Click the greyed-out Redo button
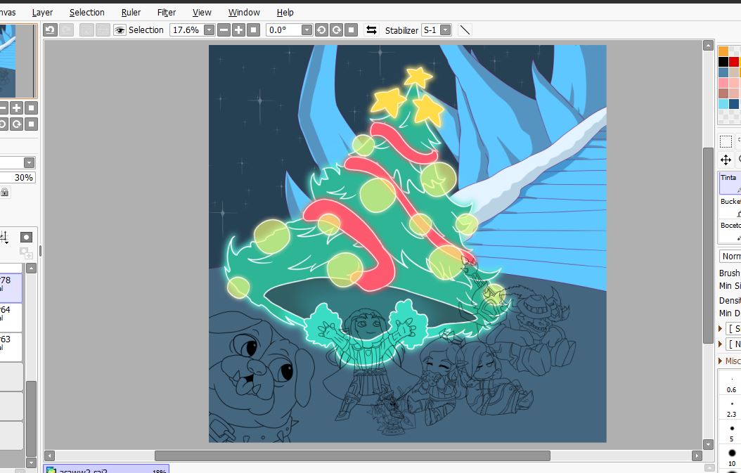This screenshot has height=473, width=741. [x=66, y=30]
